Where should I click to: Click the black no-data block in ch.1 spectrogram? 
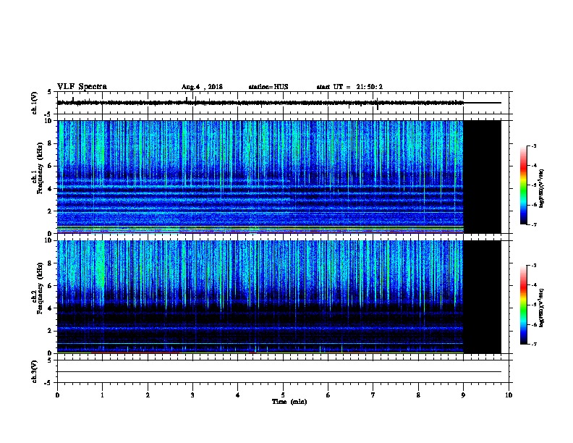coord(483,177)
